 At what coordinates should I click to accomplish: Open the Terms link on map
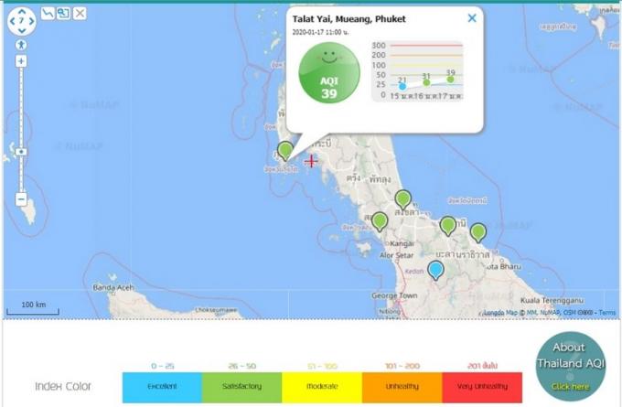click(607, 313)
